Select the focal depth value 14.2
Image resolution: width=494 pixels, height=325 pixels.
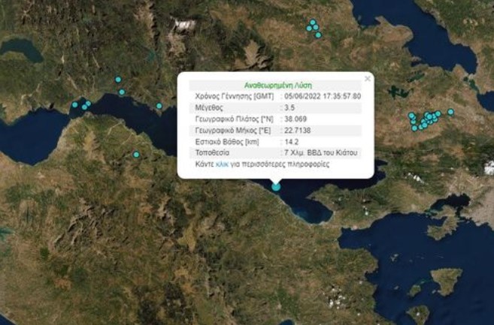(x=290, y=141)
